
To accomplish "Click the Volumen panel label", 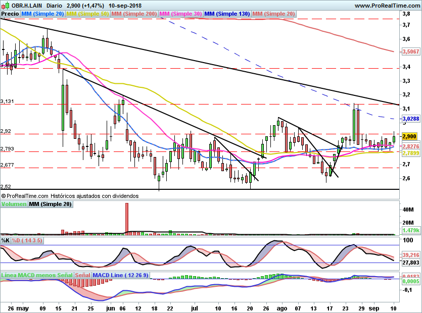I will [14, 204].
